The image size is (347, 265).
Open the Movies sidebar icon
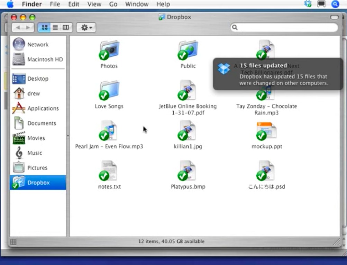click(19, 138)
